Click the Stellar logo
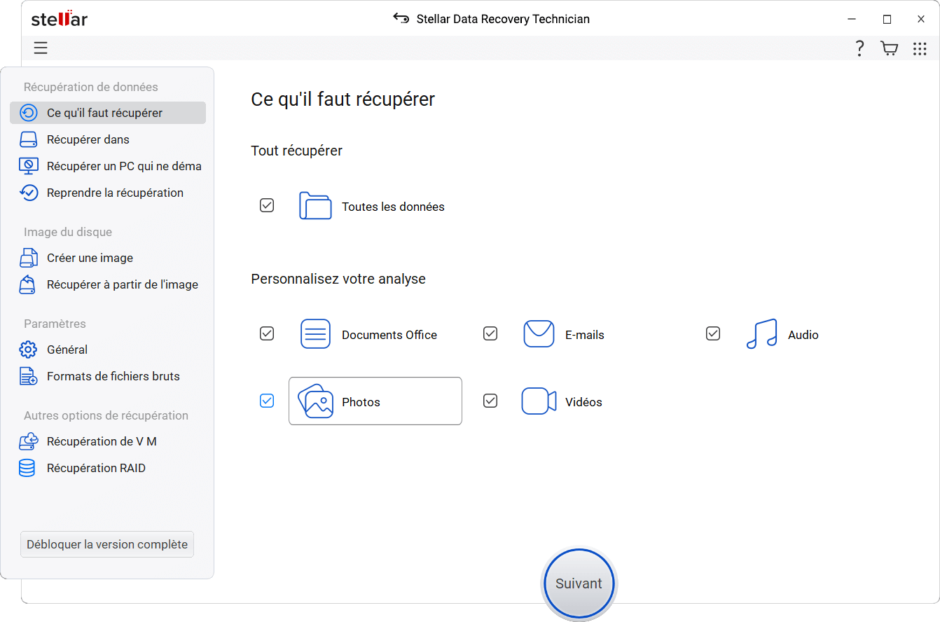Image resolution: width=940 pixels, height=622 pixels. pyautogui.click(x=60, y=19)
